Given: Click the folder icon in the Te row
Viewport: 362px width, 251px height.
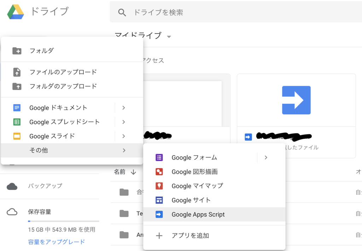Looking at the screenshot, I should (124, 214).
